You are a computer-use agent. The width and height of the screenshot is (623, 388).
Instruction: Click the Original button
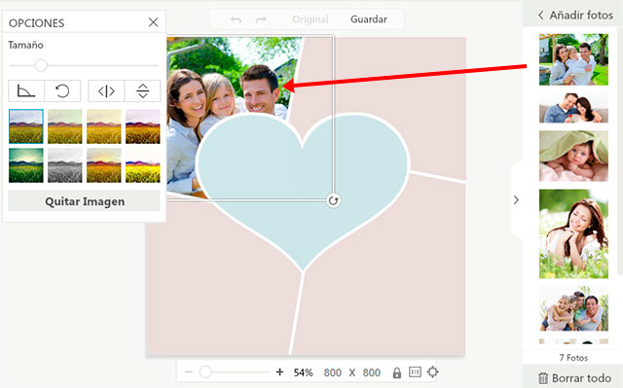pyautogui.click(x=310, y=19)
